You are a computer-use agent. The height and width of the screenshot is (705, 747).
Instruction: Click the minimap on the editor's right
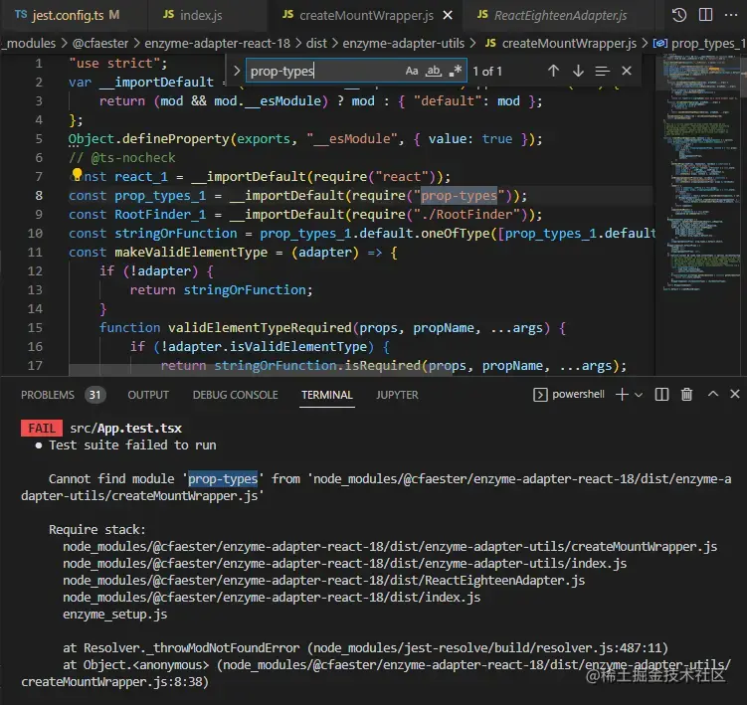click(700, 171)
